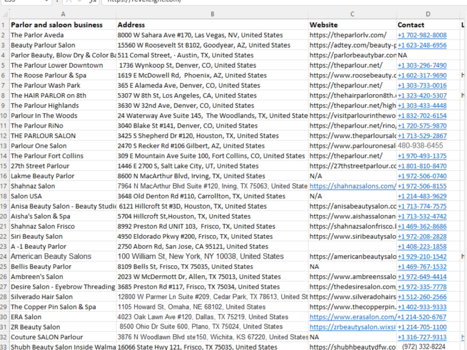
Task: Select cell 'American Beauty Salons'
Action: coord(63,257)
